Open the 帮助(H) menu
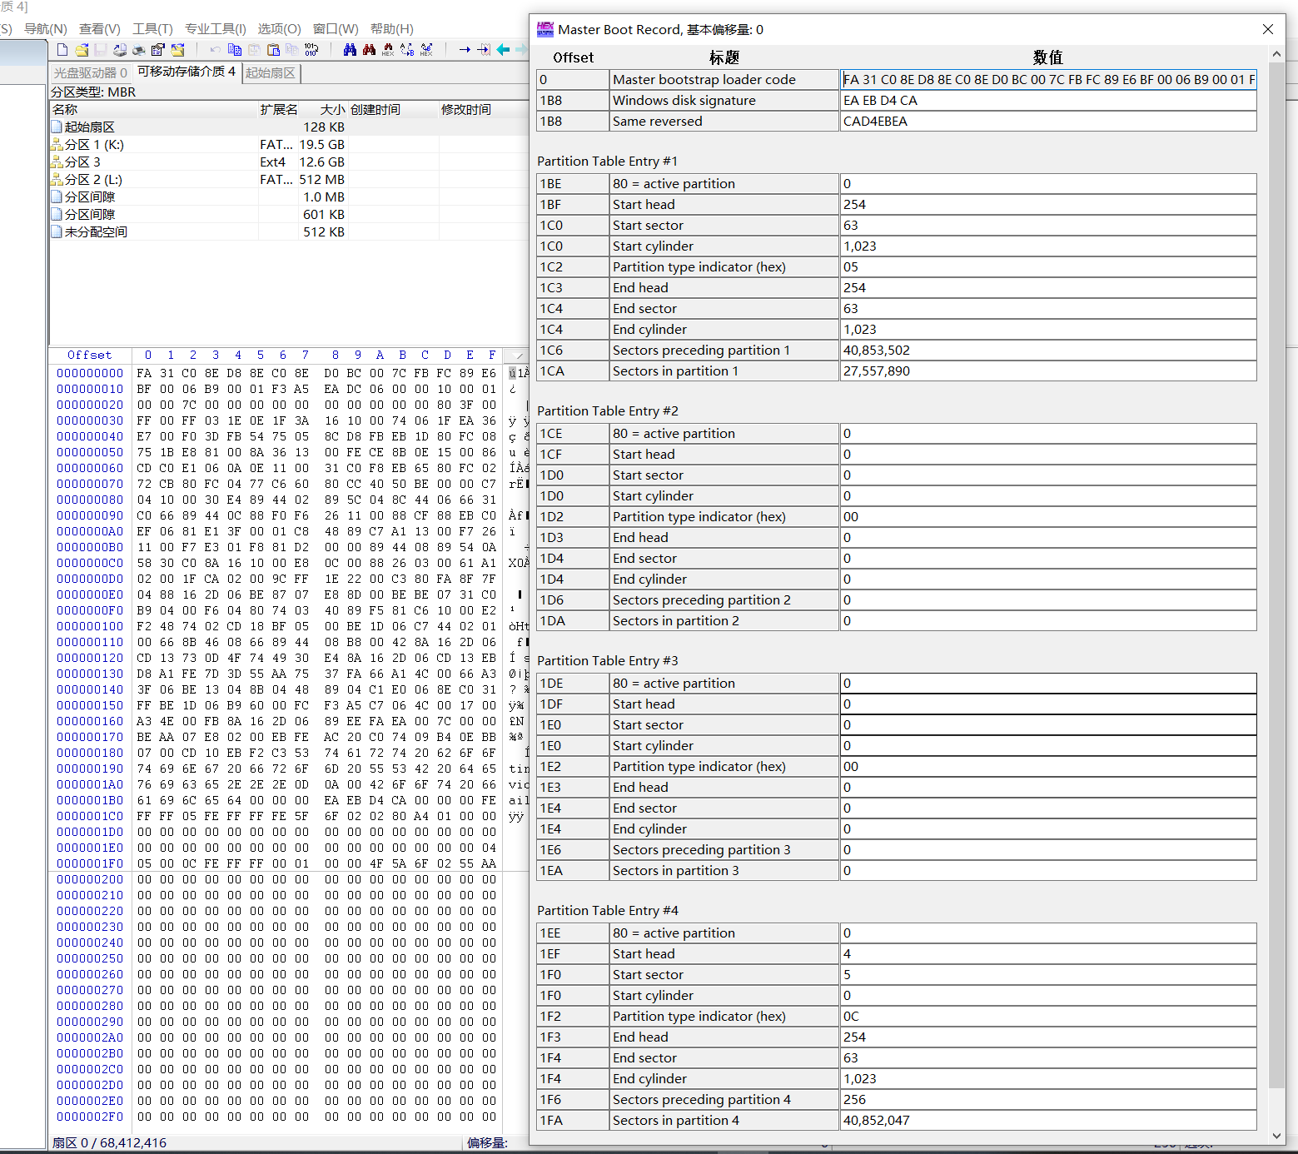This screenshot has height=1154, width=1298. tap(392, 29)
